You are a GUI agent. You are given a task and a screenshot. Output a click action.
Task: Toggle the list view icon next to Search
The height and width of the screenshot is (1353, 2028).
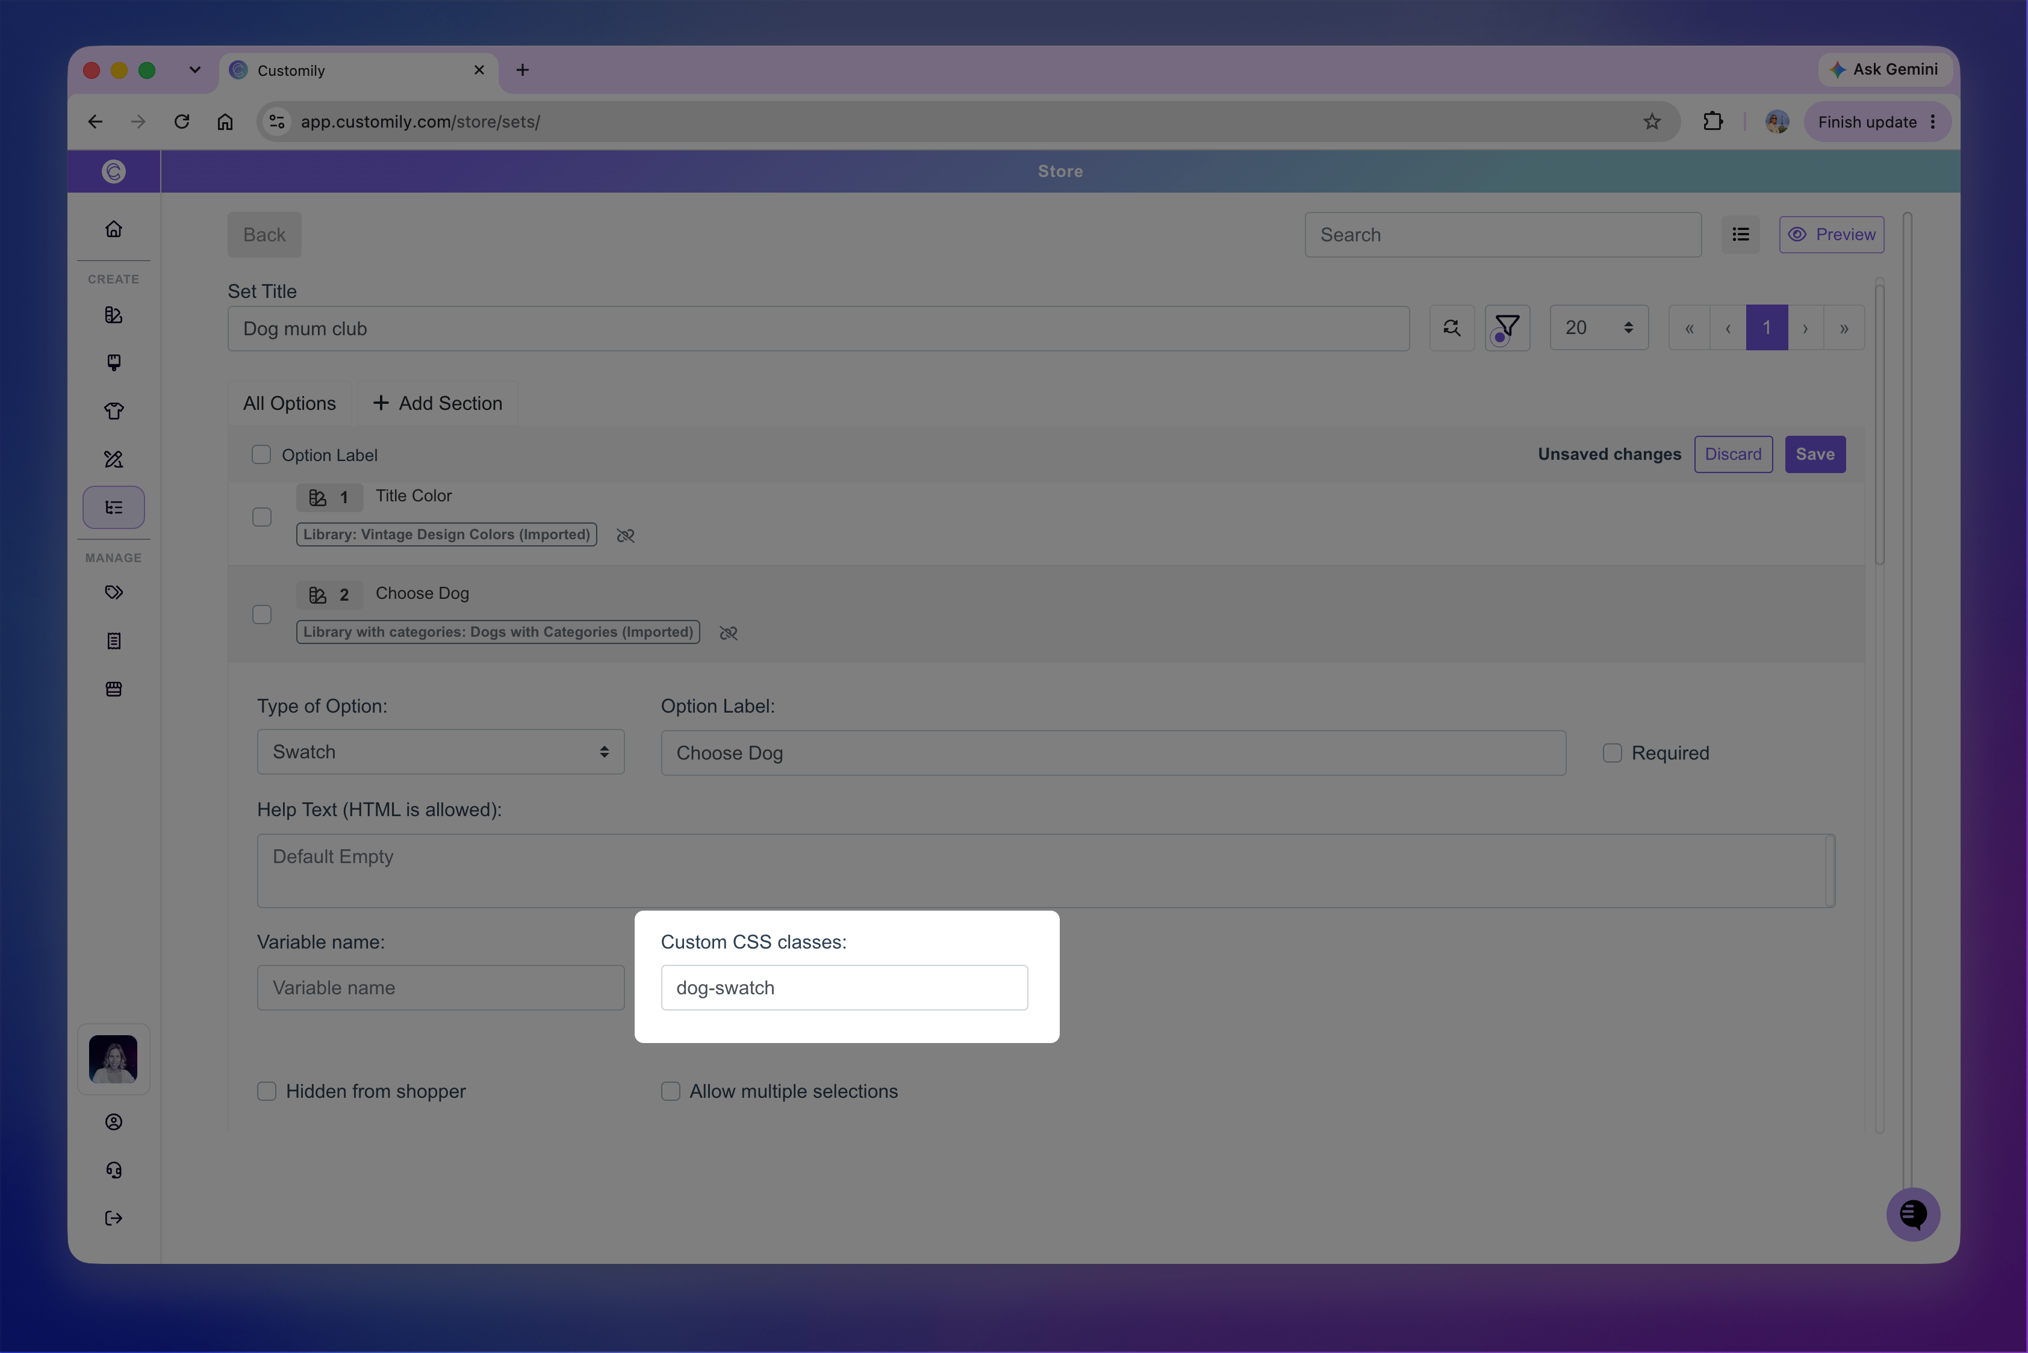tap(1740, 235)
